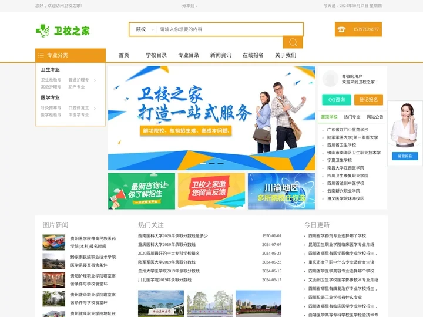Open 兰州大学医学院2019年录取分数线 article

[x=169, y=271]
